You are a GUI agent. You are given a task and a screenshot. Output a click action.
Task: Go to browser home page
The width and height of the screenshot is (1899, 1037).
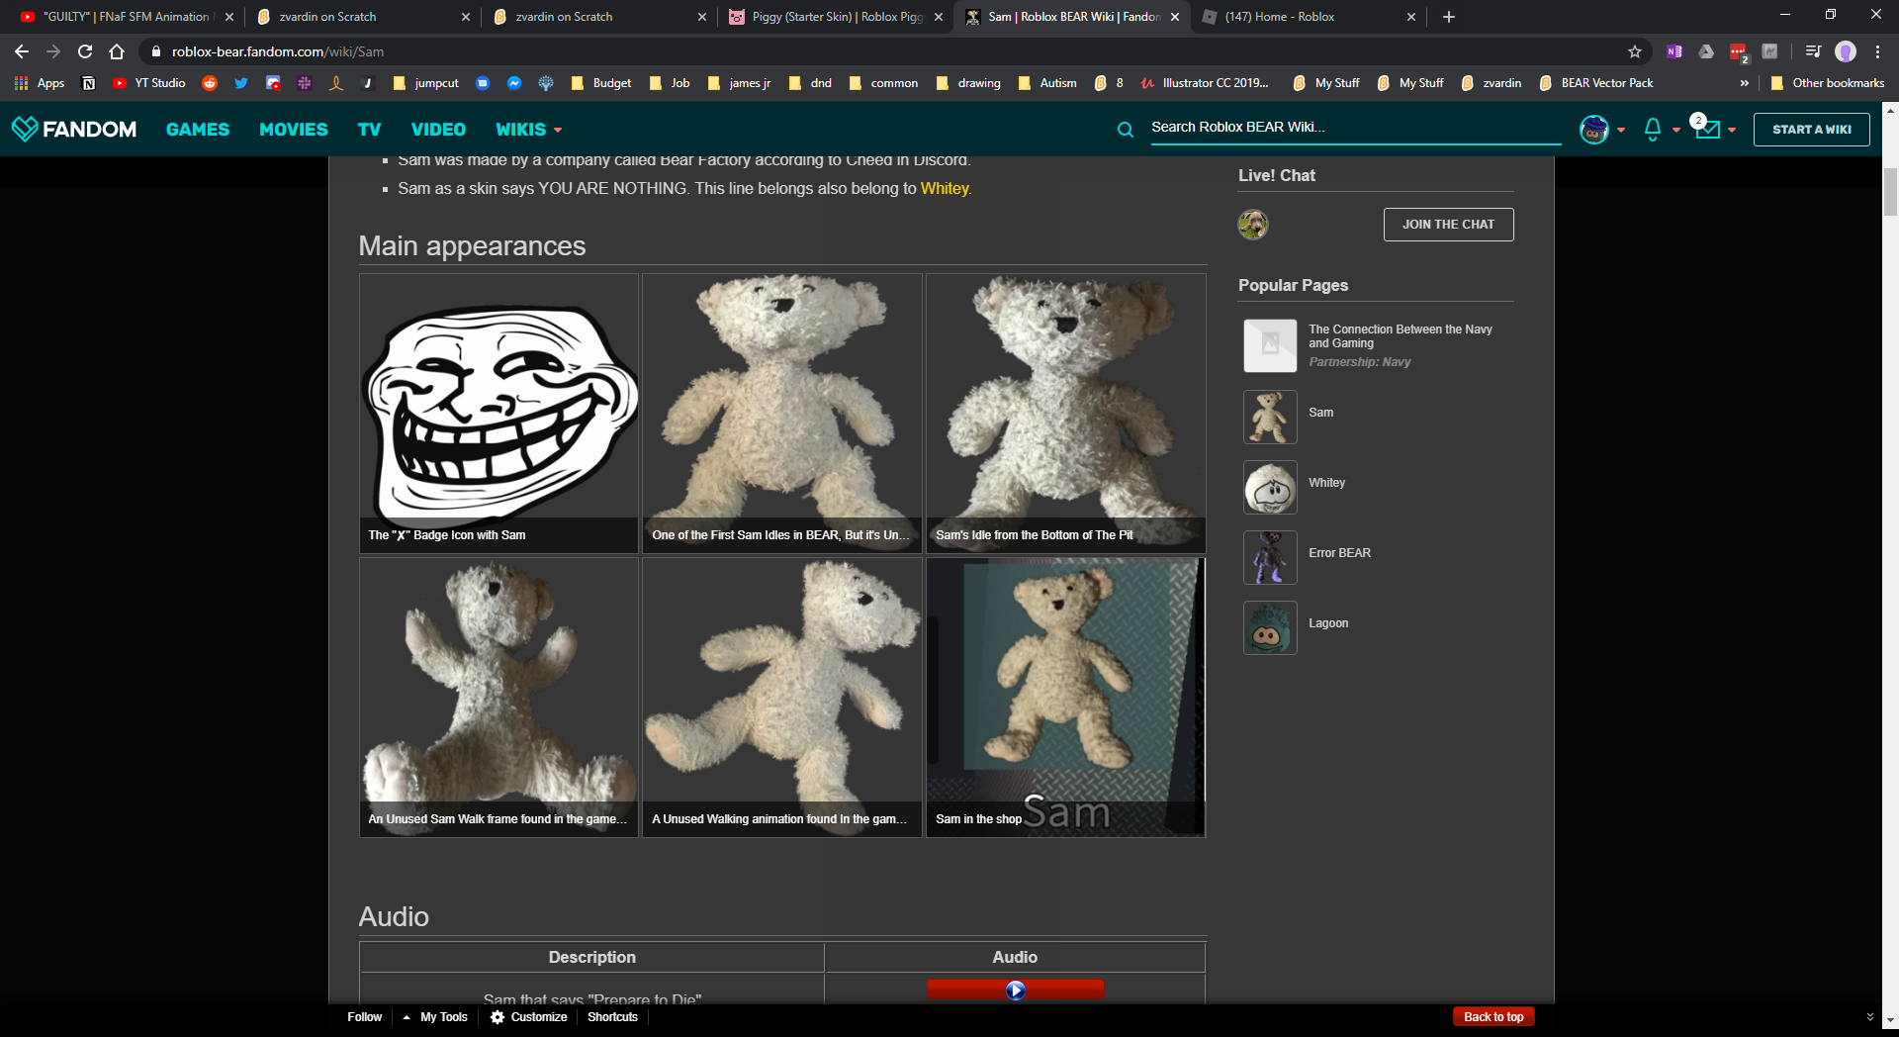tap(117, 51)
